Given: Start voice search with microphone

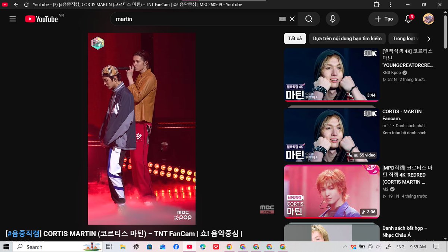Looking at the screenshot, I should click(332, 19).
